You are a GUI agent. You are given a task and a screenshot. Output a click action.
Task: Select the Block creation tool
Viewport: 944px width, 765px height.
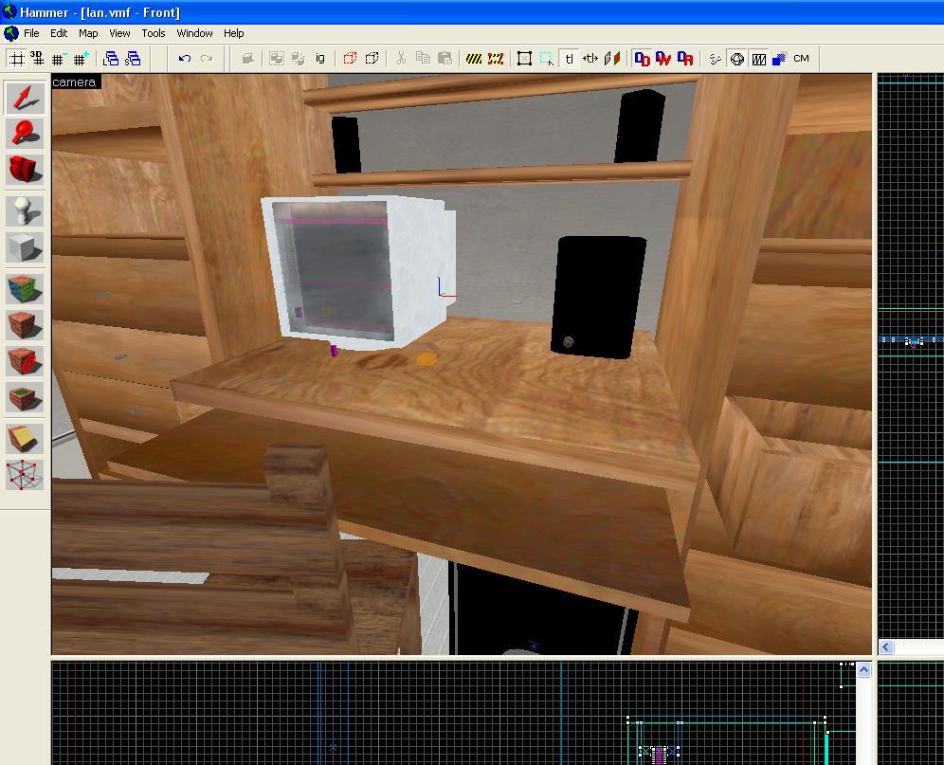click(x=25, y=247)
